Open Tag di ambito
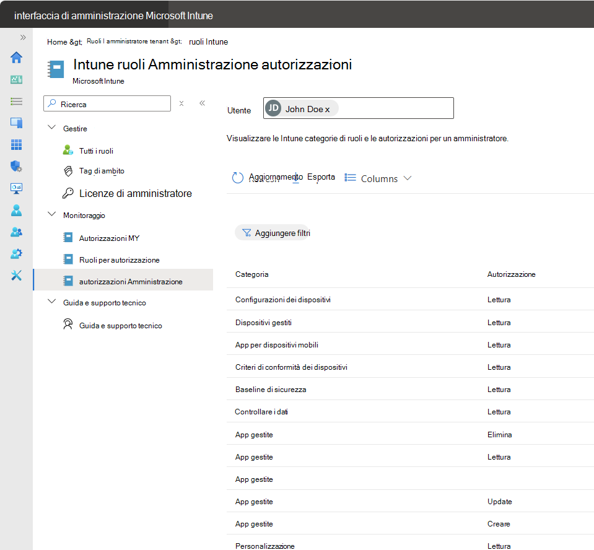The width and height of the screenshot is (594, 550). 102,171
